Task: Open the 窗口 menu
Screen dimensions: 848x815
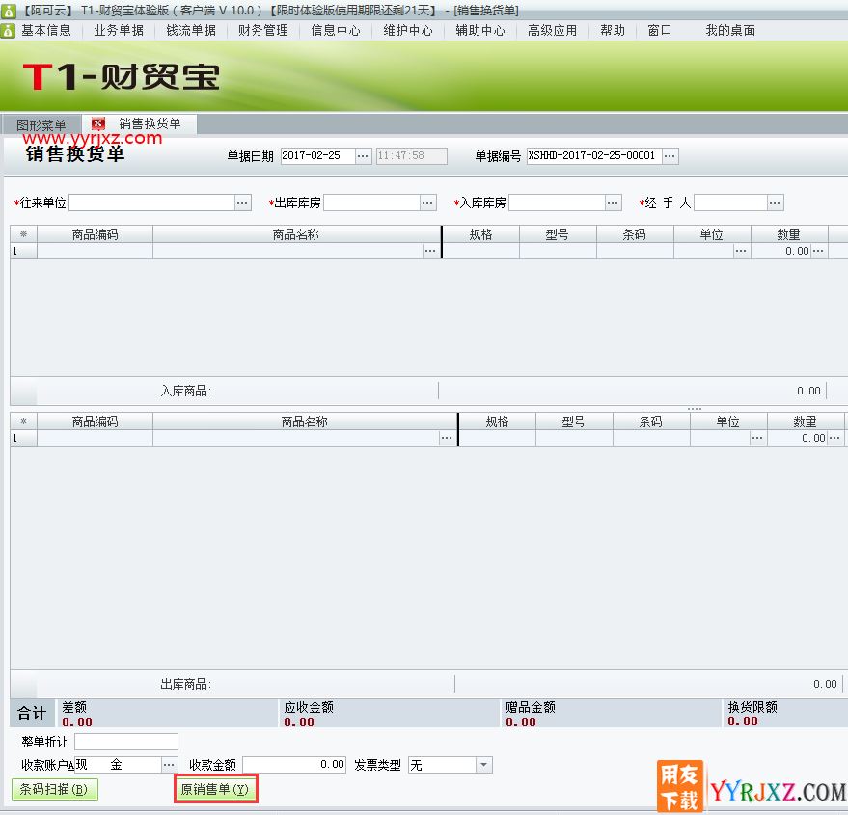Action: (x=659, y=30)
